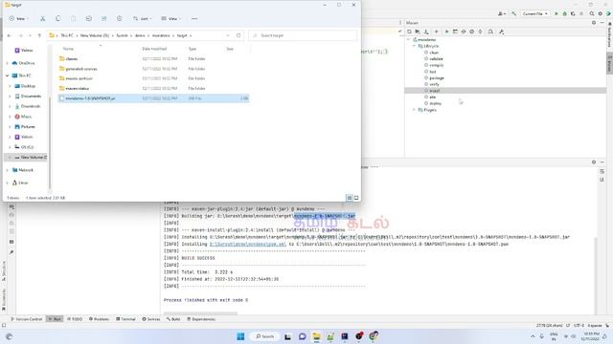Click the Windows Start button on taskbar

(x=240, y=336)
